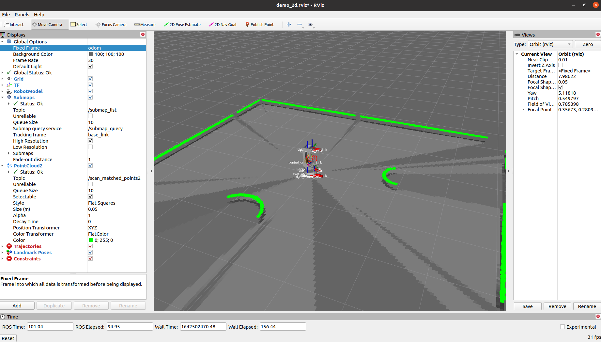The width and height of the screenshot is (601, 342).
Task: Choose the Select tool
Action: 79,24
